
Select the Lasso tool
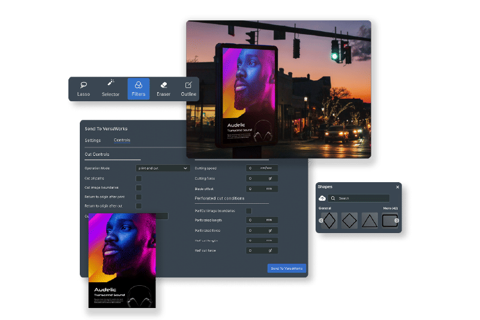tap(84, 89)
